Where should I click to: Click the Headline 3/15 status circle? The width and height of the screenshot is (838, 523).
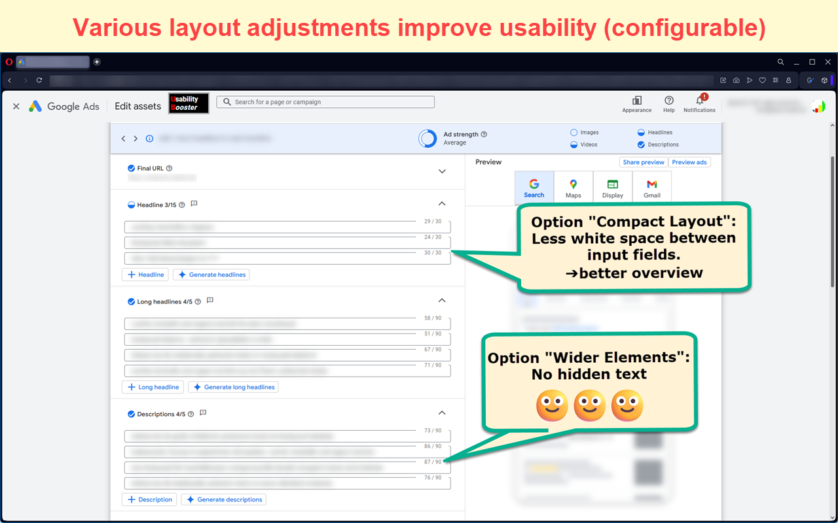point(131,205)
